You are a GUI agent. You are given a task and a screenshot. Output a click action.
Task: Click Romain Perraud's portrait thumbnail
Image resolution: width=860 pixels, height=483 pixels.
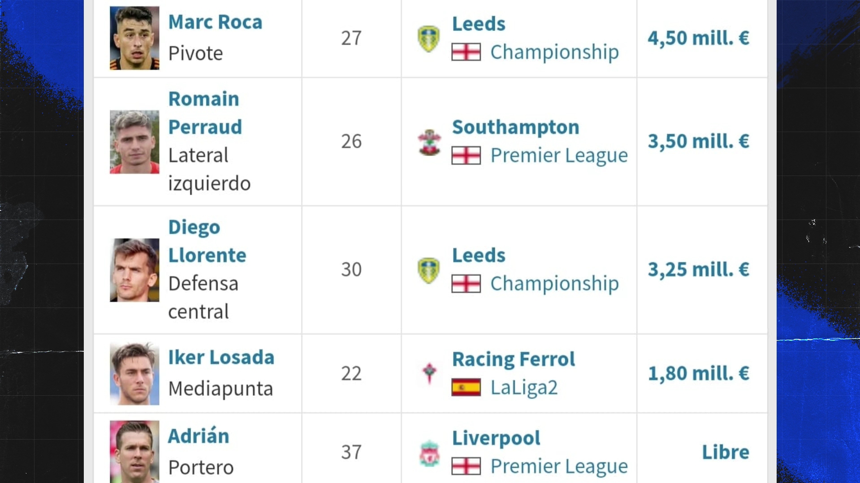pyautogui.click(x=134, y=142)
